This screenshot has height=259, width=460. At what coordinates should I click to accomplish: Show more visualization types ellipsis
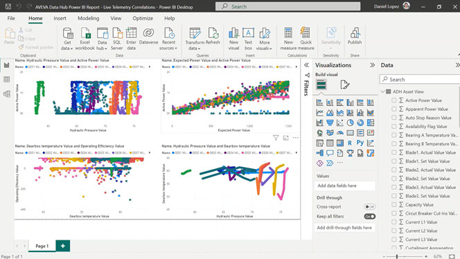coord(339,163)
